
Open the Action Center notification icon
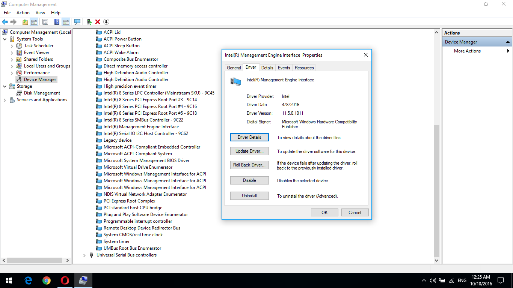point(501,280)
